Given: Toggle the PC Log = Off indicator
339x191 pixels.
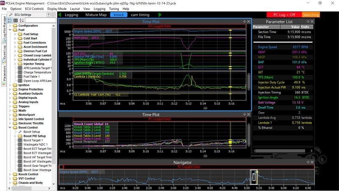Looking at the screenshot, I should [284, 15].
